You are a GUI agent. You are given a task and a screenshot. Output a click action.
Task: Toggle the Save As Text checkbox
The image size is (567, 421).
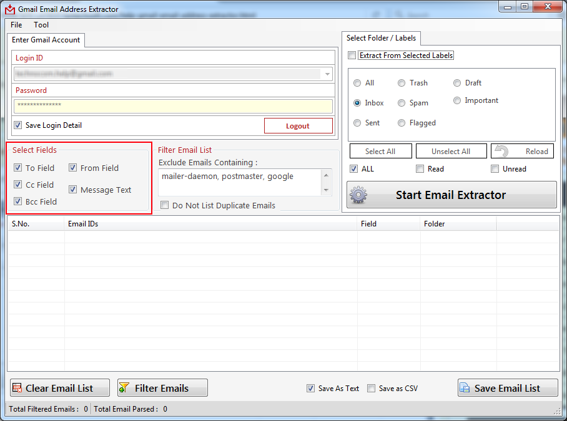click(310, 388)
